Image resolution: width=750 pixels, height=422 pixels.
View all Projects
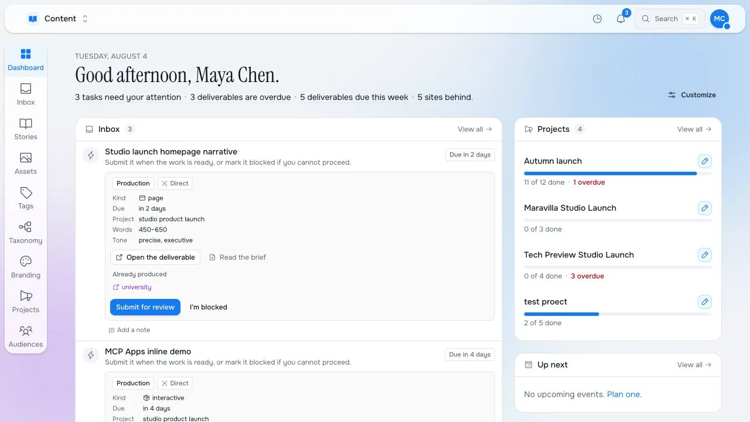point(694,129)
